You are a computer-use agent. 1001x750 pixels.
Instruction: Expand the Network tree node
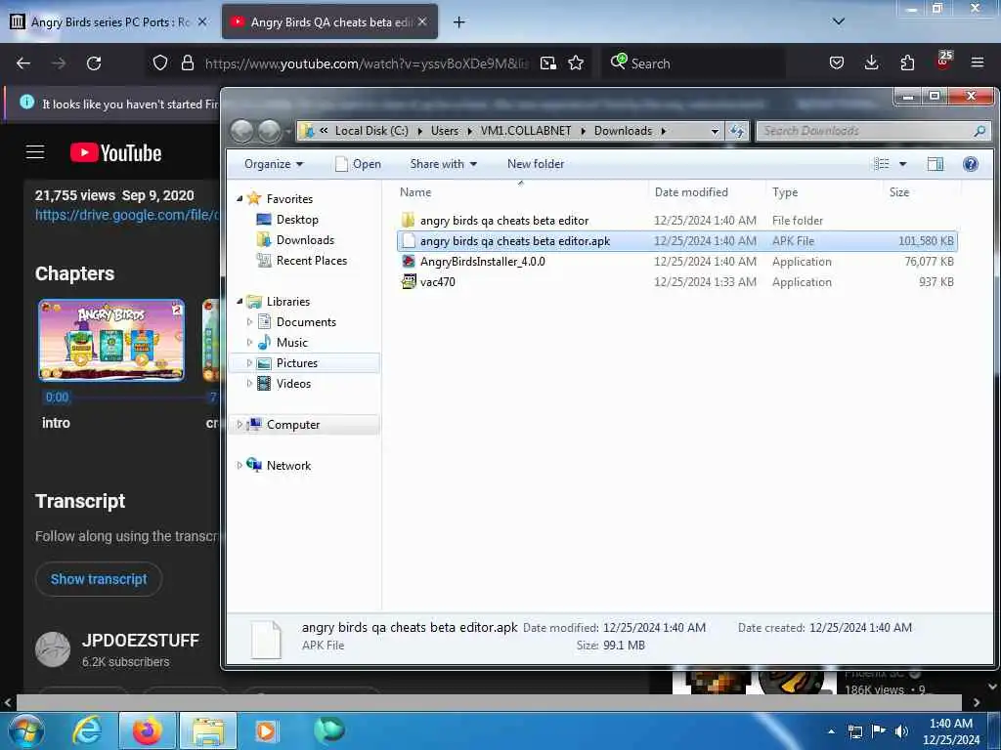click(x=239, y=466)
